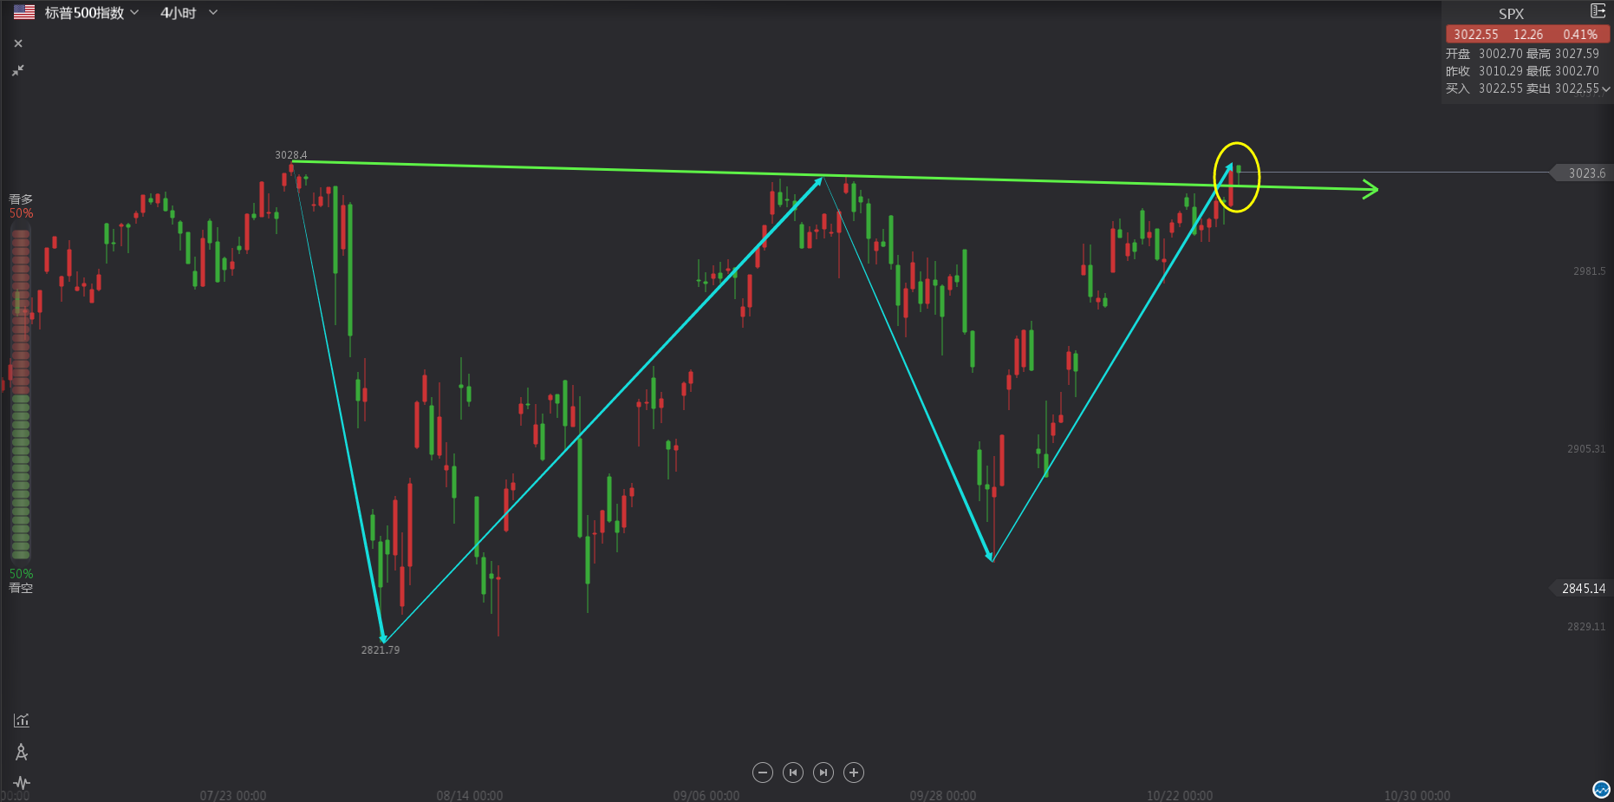Open the 标普500指数 symbol dropdown

tap(91, 13)
